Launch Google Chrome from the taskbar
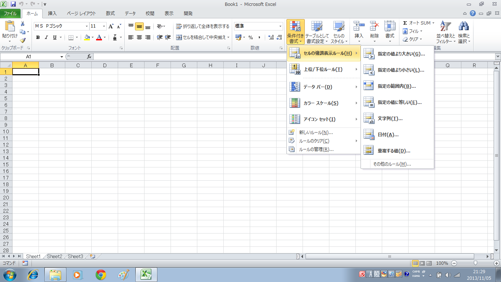 point(101,274)
